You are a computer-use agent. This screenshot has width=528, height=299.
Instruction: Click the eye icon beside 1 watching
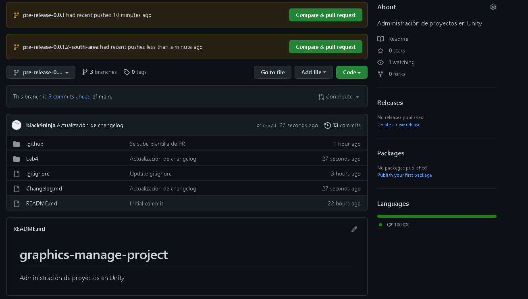tap(380, 62)
